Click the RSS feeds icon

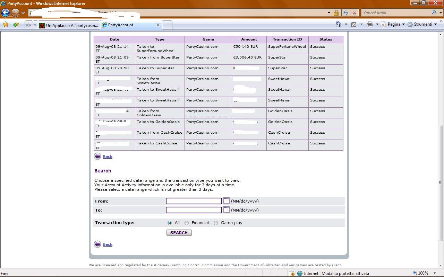(354, 24)
